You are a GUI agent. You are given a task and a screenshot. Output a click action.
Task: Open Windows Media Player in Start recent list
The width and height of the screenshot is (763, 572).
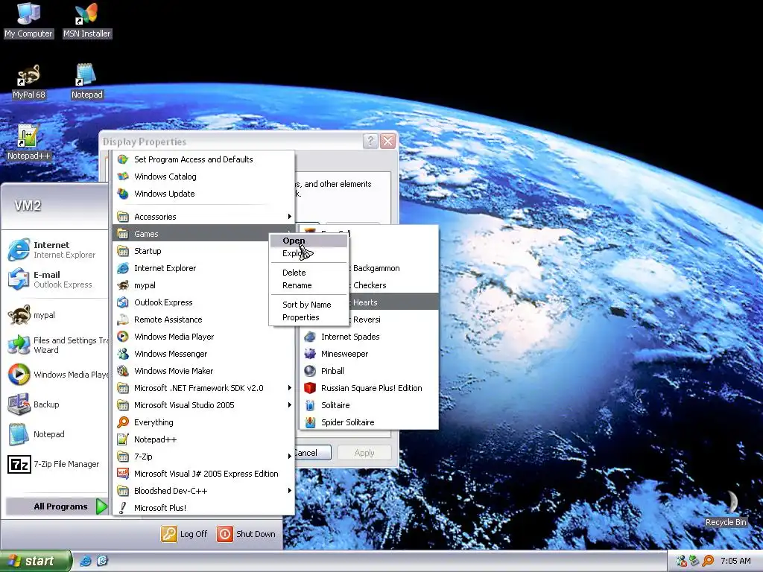[55, 375]
